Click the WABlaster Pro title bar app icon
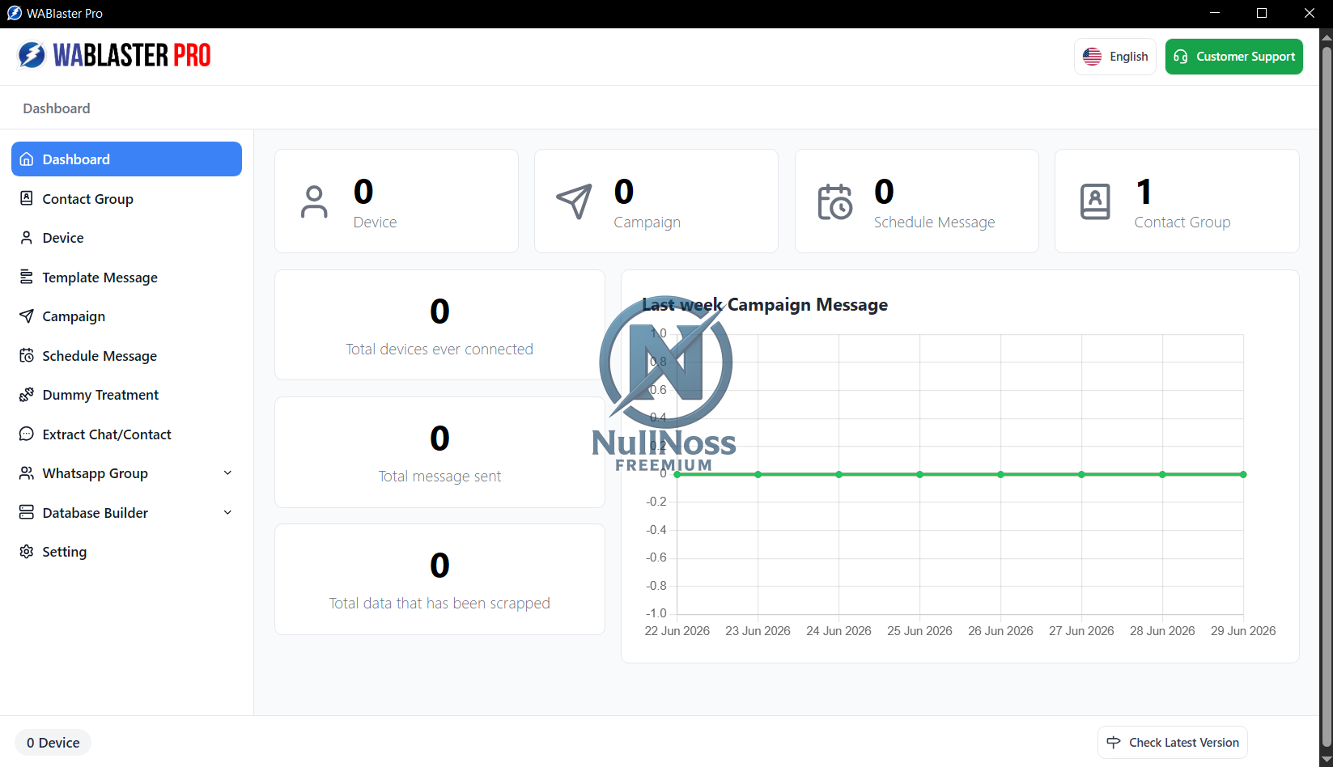This screenshot has height=767, width=1333. click(x=14, y=14)
